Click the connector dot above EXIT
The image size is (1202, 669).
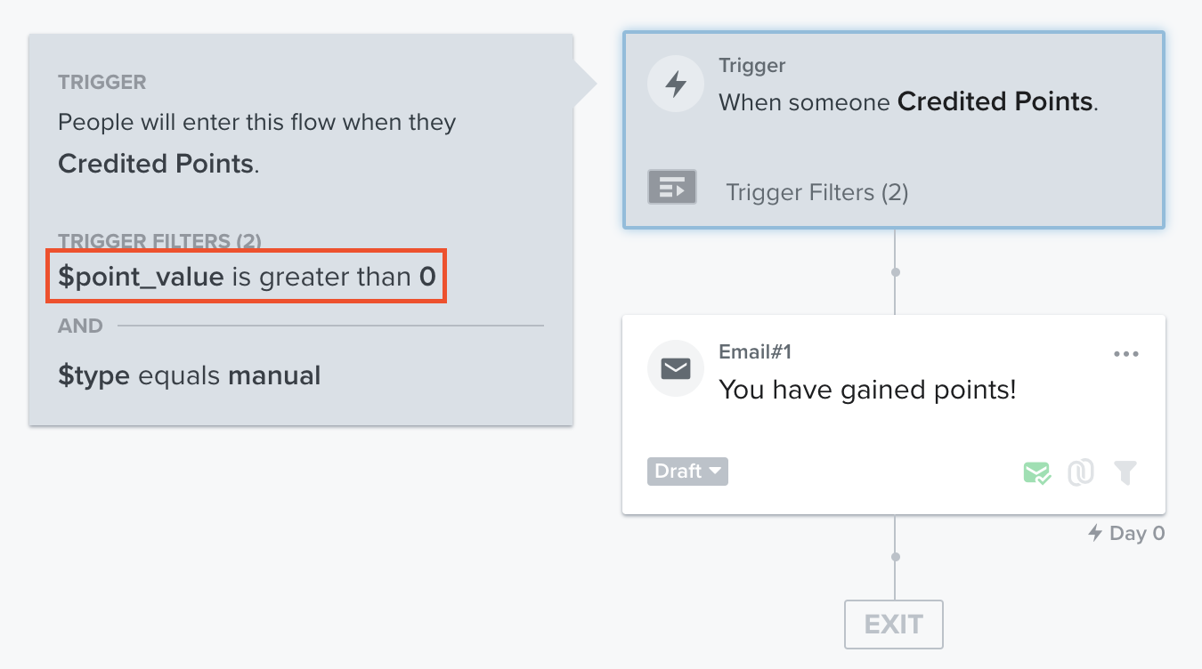pyautogui.click(x=896, y=557)
